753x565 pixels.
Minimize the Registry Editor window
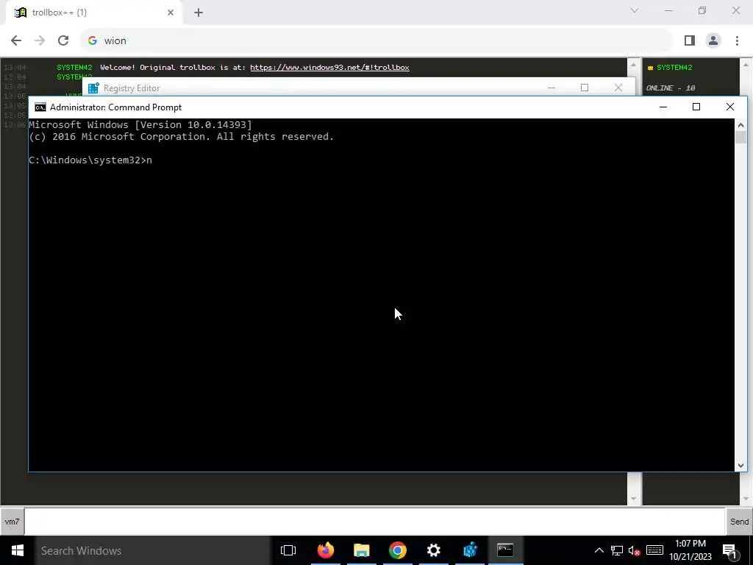[x=552, y=88]
